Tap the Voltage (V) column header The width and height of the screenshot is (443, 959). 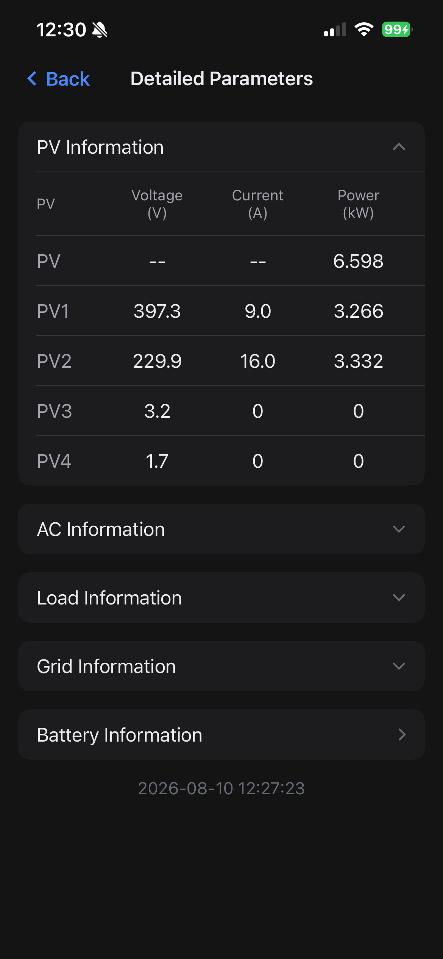pos(157,204)
